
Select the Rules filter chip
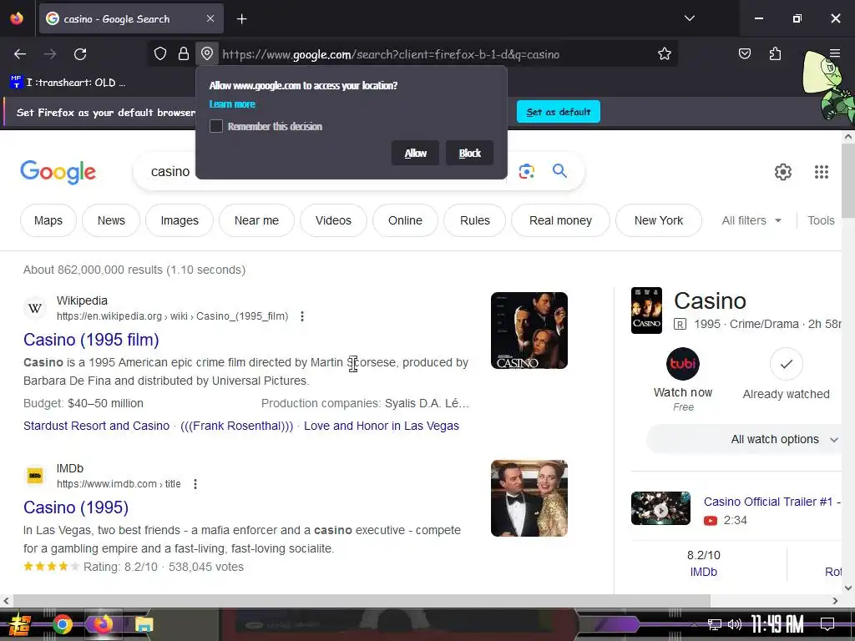click(475, 220)
